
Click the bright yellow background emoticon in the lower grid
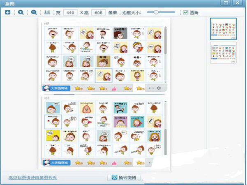point(53,136)
